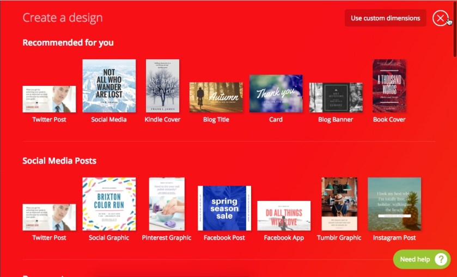Click the Tumblr Graphic label
The height and width of the screenshot is (277, 457).
click(x=339, y=238)
